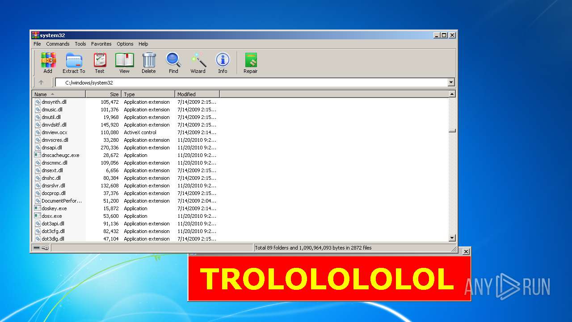Click the key password icon in status bar
This screenshot has width=572, height=322.
coord(45,248)
